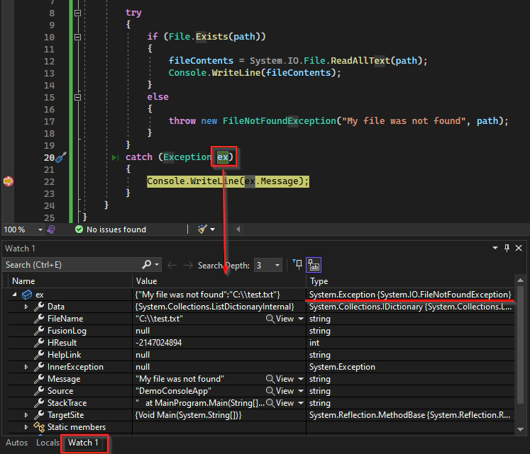530x454 pixels.
Task: Collapse the else block on line 15
Action: pos(78,97)
